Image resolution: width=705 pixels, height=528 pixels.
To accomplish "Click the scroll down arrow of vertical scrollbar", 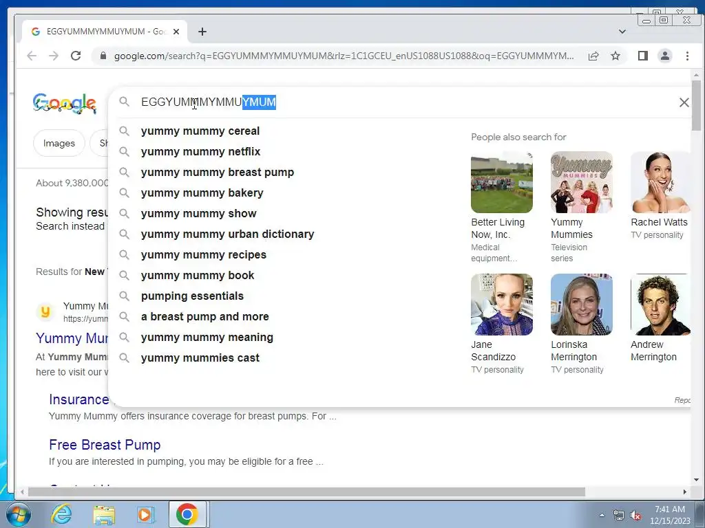I will 696,480.
